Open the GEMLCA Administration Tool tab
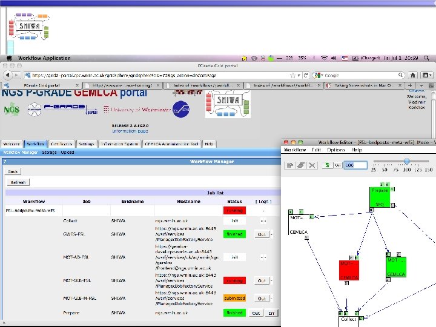Screen dimensions: 436x327 [x=171, y=144]
